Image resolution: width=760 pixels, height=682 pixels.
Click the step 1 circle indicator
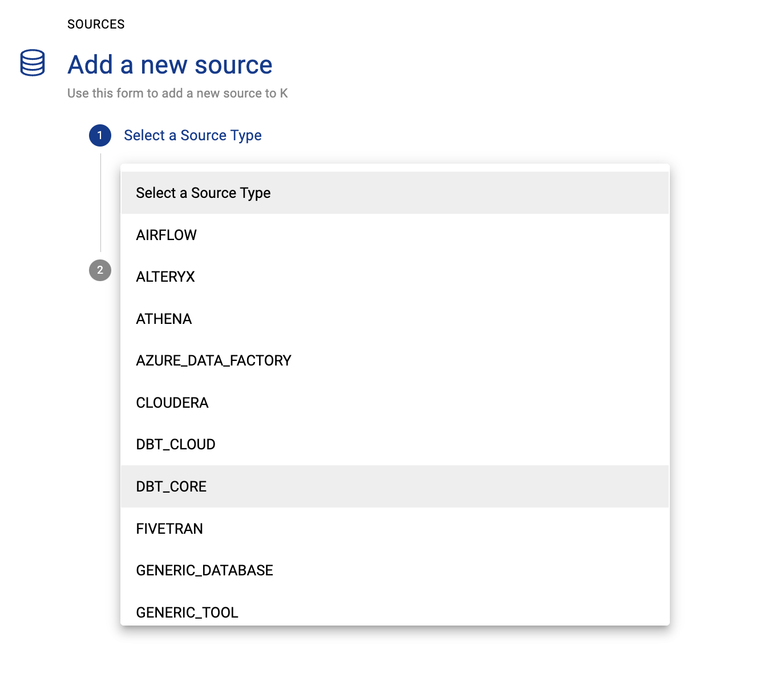[100, 136]
